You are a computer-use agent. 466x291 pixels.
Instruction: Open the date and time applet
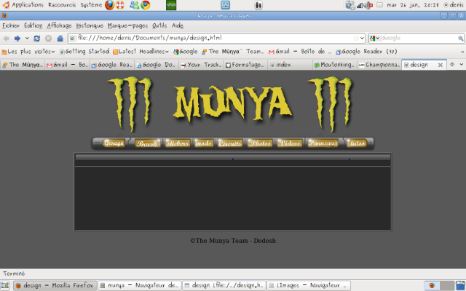[x=413, y=5]
